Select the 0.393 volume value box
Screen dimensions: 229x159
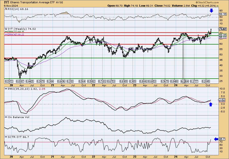(70, 81)
